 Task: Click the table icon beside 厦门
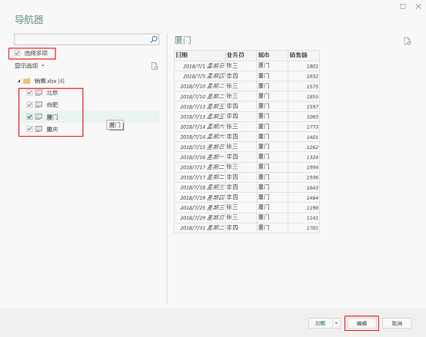click(x=39, y=117)
